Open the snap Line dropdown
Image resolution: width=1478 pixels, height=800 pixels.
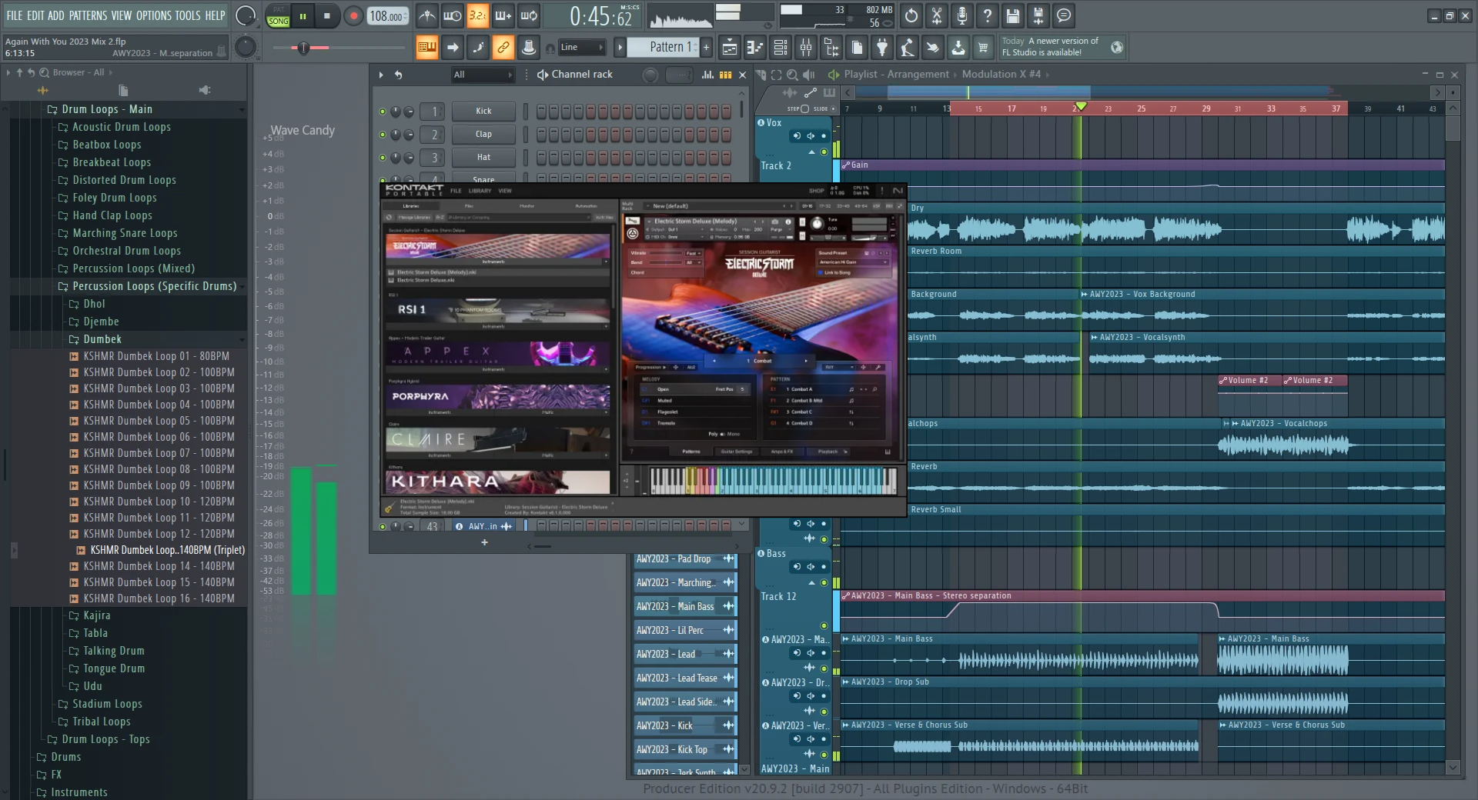tap(581, 48)
